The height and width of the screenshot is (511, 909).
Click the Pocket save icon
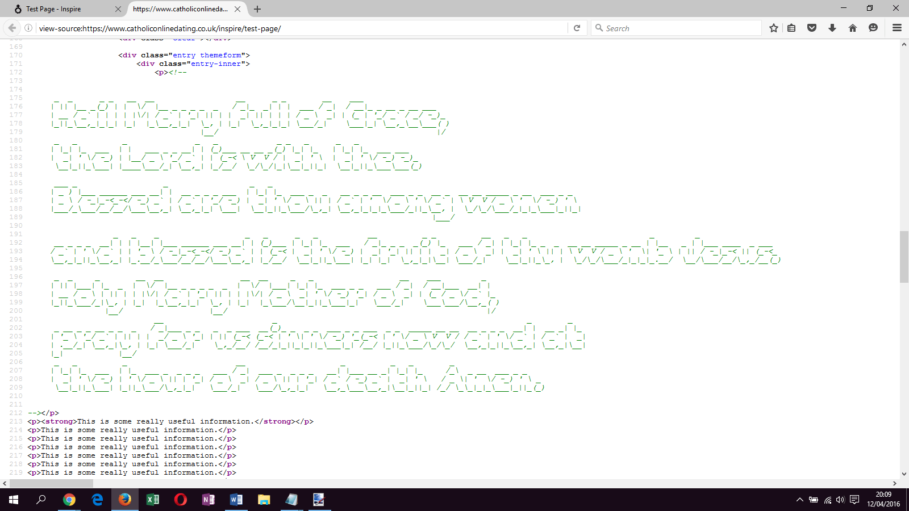[812, 28]
